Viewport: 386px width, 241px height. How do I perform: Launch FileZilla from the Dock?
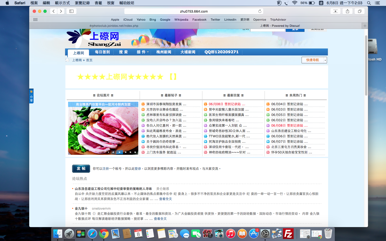tap(288, 234)
